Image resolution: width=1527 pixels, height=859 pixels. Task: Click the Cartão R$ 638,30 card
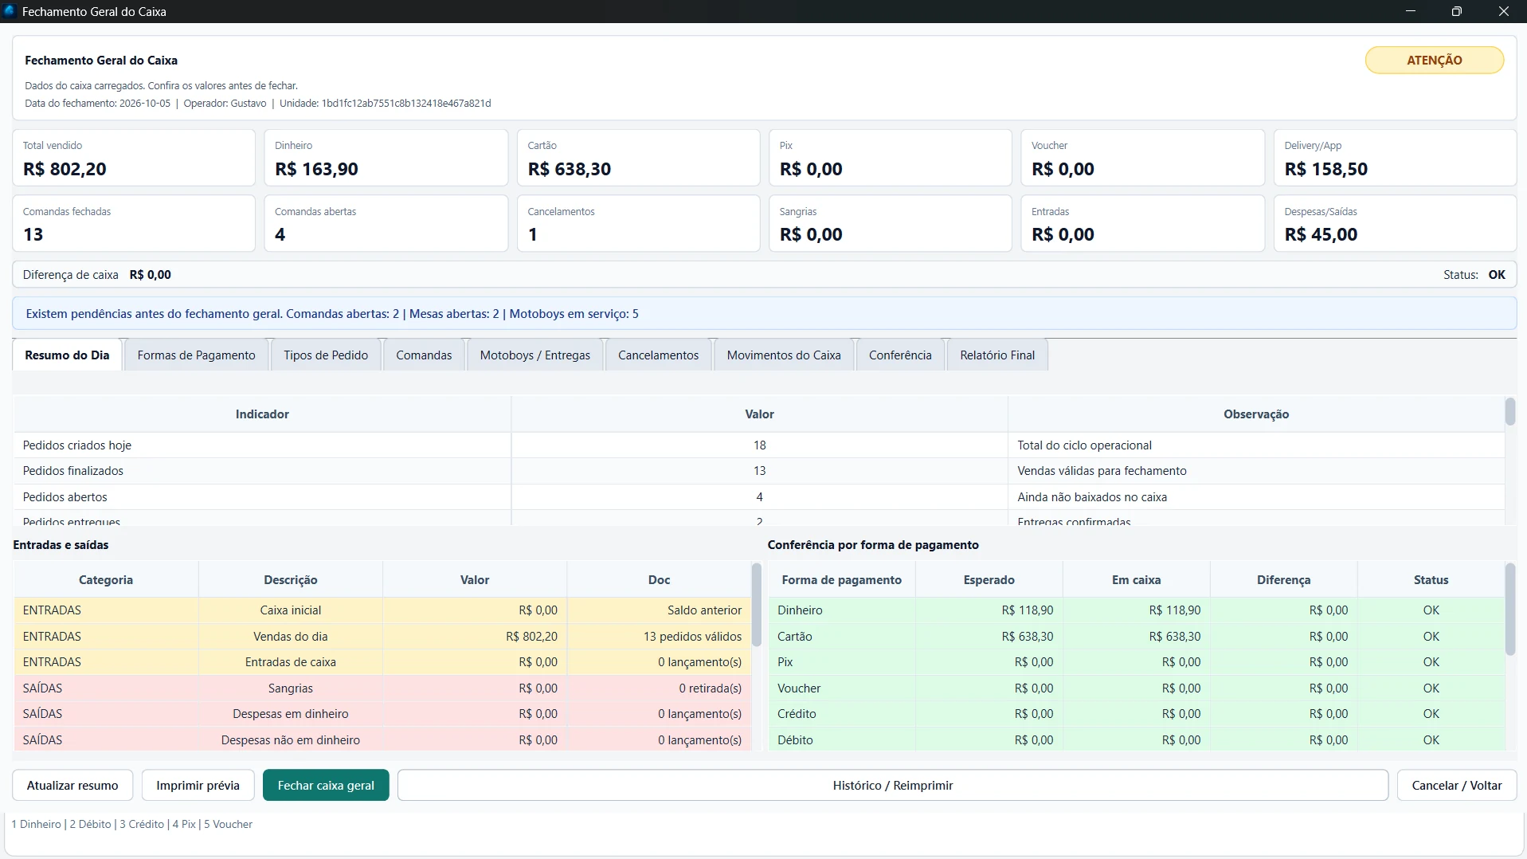(638, 158)
